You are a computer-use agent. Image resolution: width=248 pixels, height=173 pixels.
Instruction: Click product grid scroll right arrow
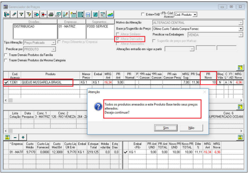point(241,100)
